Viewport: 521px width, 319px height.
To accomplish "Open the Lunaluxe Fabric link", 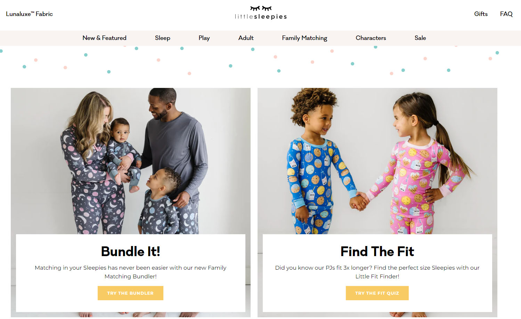I will [29, 14].
